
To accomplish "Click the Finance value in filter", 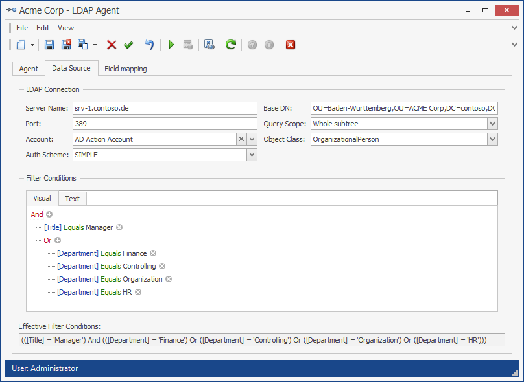I will point(135,253).
